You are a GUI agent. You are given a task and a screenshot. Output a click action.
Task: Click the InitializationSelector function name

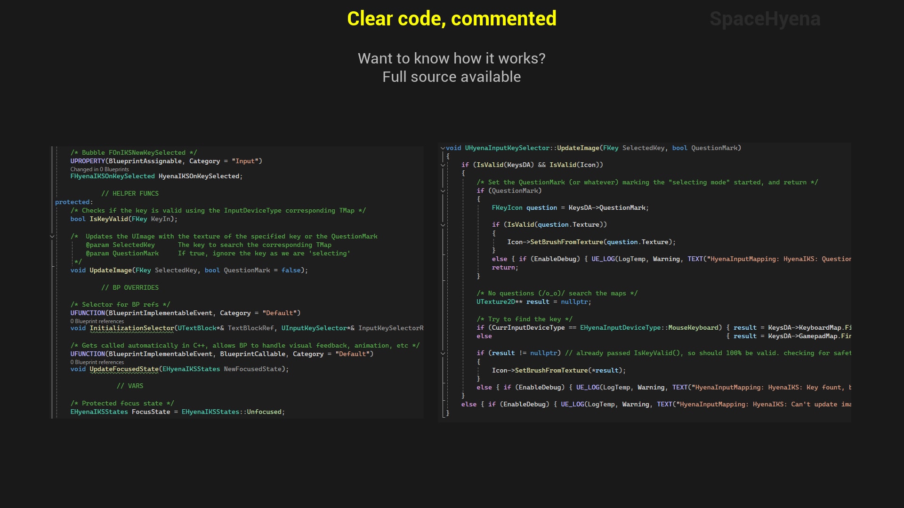click(x=132, y=328)
